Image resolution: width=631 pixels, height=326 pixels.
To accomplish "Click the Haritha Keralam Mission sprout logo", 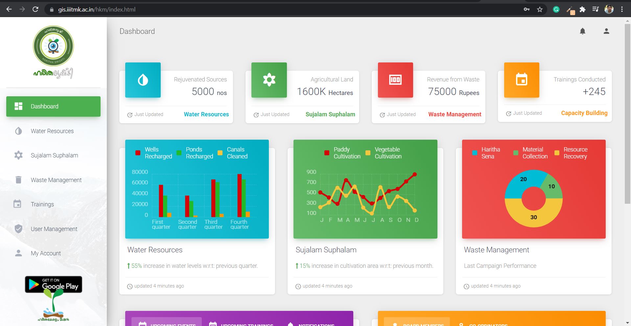I will pos(53,306).
